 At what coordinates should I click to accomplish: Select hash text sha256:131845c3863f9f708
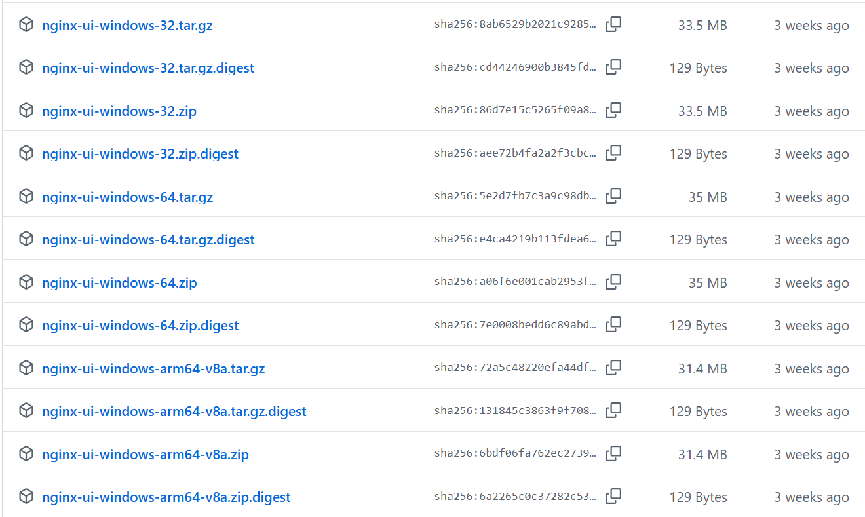pos(515,411)
